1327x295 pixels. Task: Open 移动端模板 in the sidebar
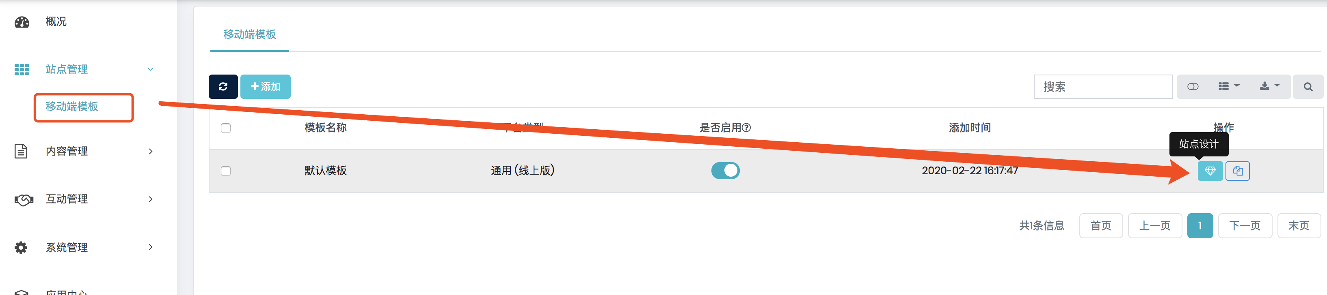coord(71,107)
